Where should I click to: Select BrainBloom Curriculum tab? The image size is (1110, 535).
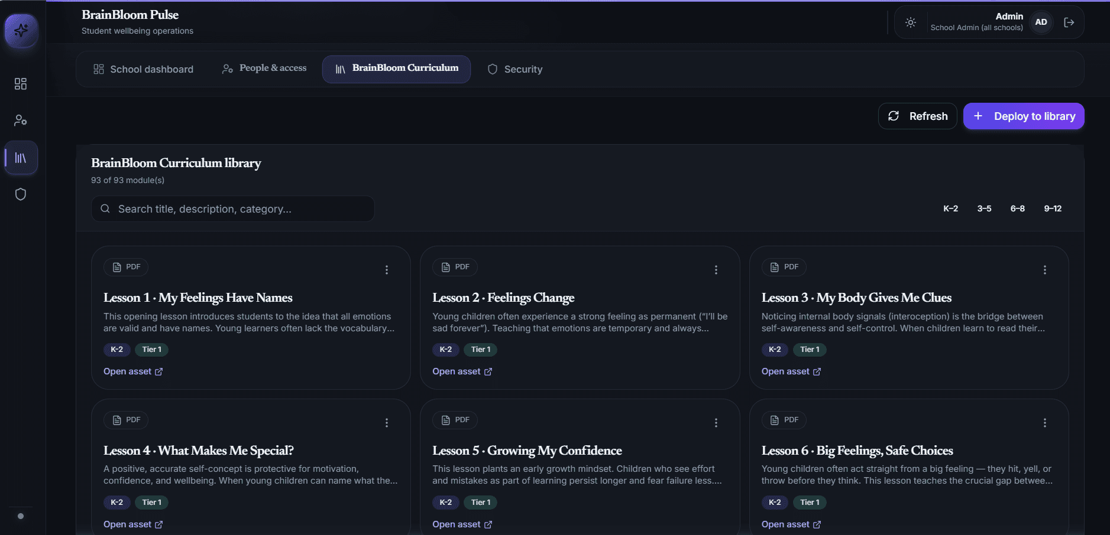pos(396,69)
